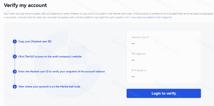Click the ETH Balance label
Viewport: 214px width, 106px height.
point(139,70)
